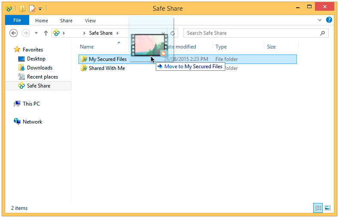339x218 pixels.
Task: Click the Safe Share icon in address bar
Action: pos(56,33)
